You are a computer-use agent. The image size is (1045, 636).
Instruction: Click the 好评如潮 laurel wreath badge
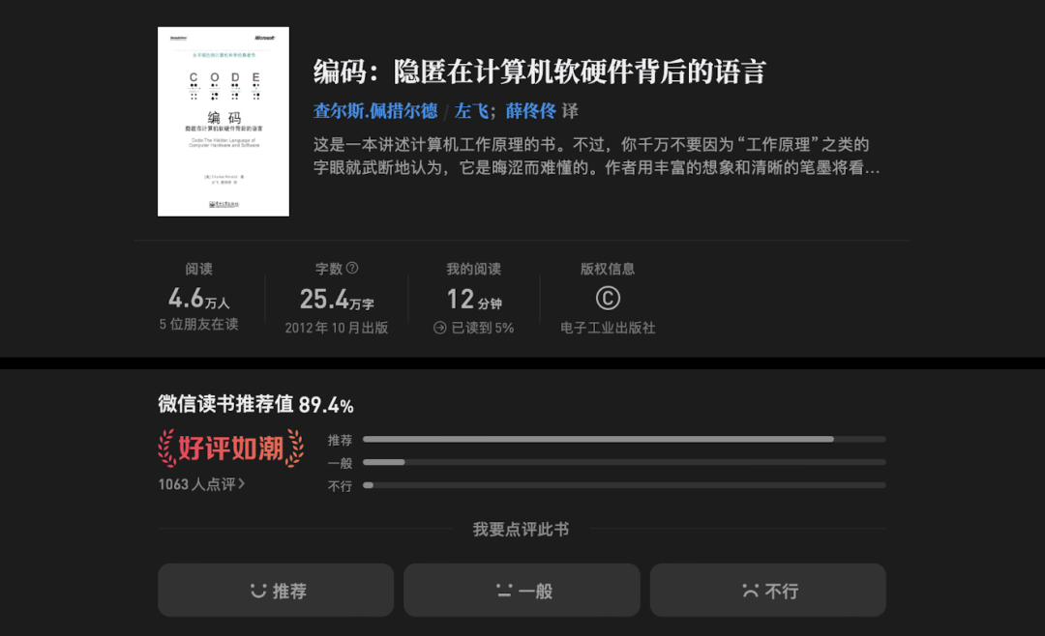click(229, 448)
